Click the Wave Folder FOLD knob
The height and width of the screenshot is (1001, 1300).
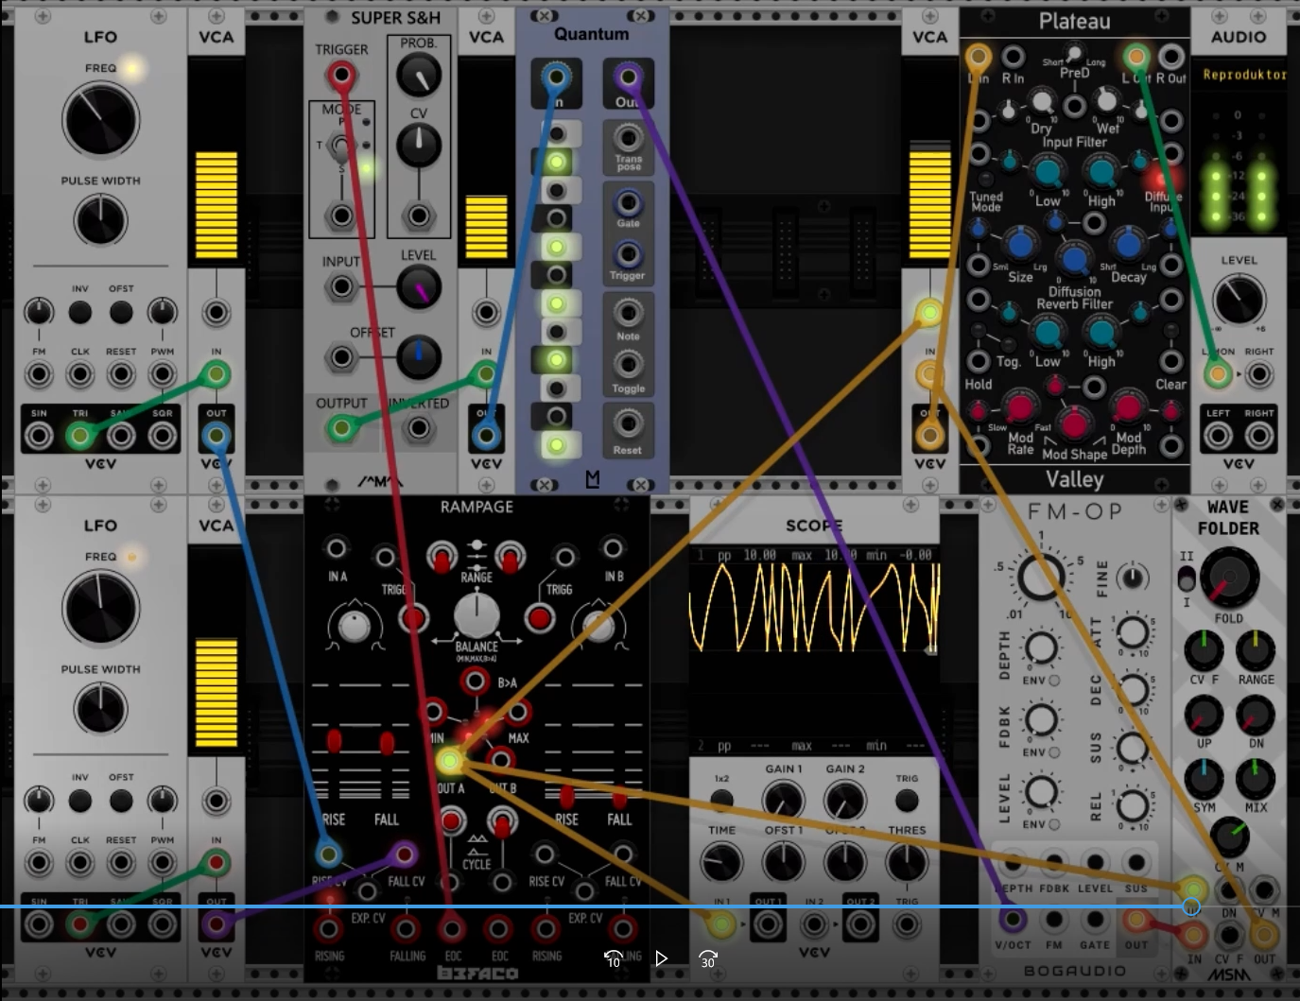point(1229,578)
